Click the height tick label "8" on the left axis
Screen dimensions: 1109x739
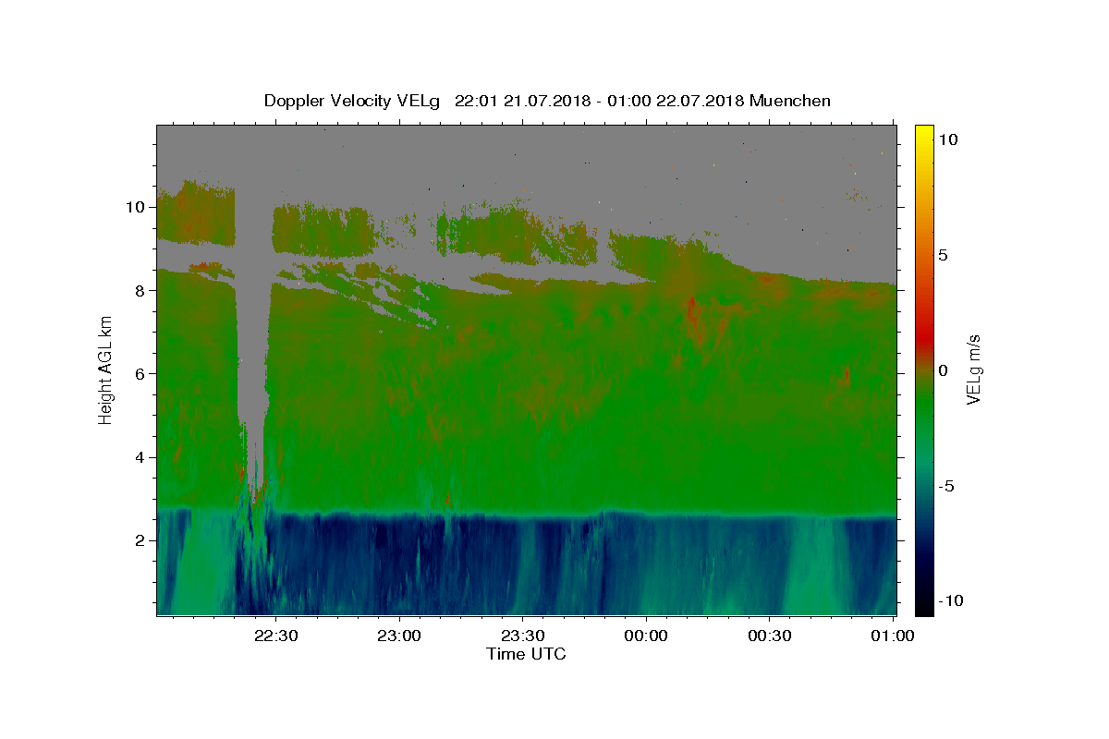(142, 290)
